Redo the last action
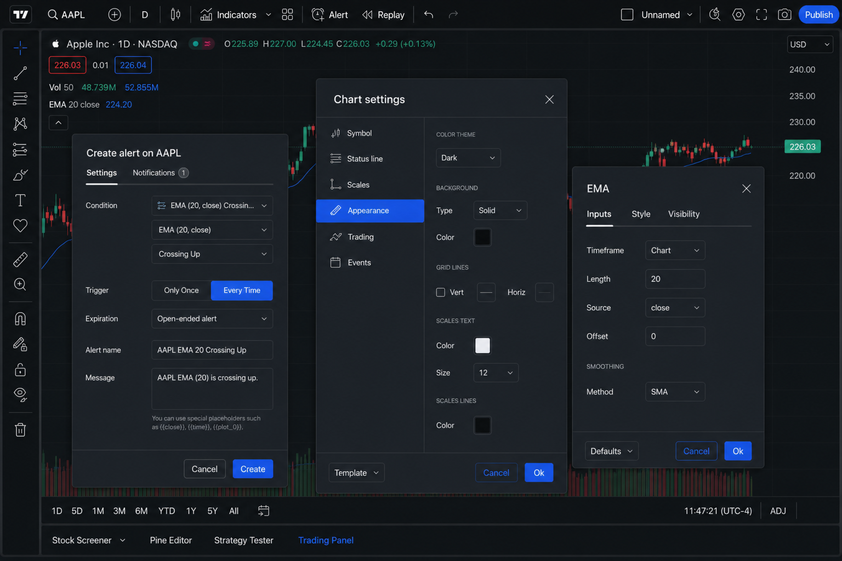The image size is (842, 561). [453, 15]
